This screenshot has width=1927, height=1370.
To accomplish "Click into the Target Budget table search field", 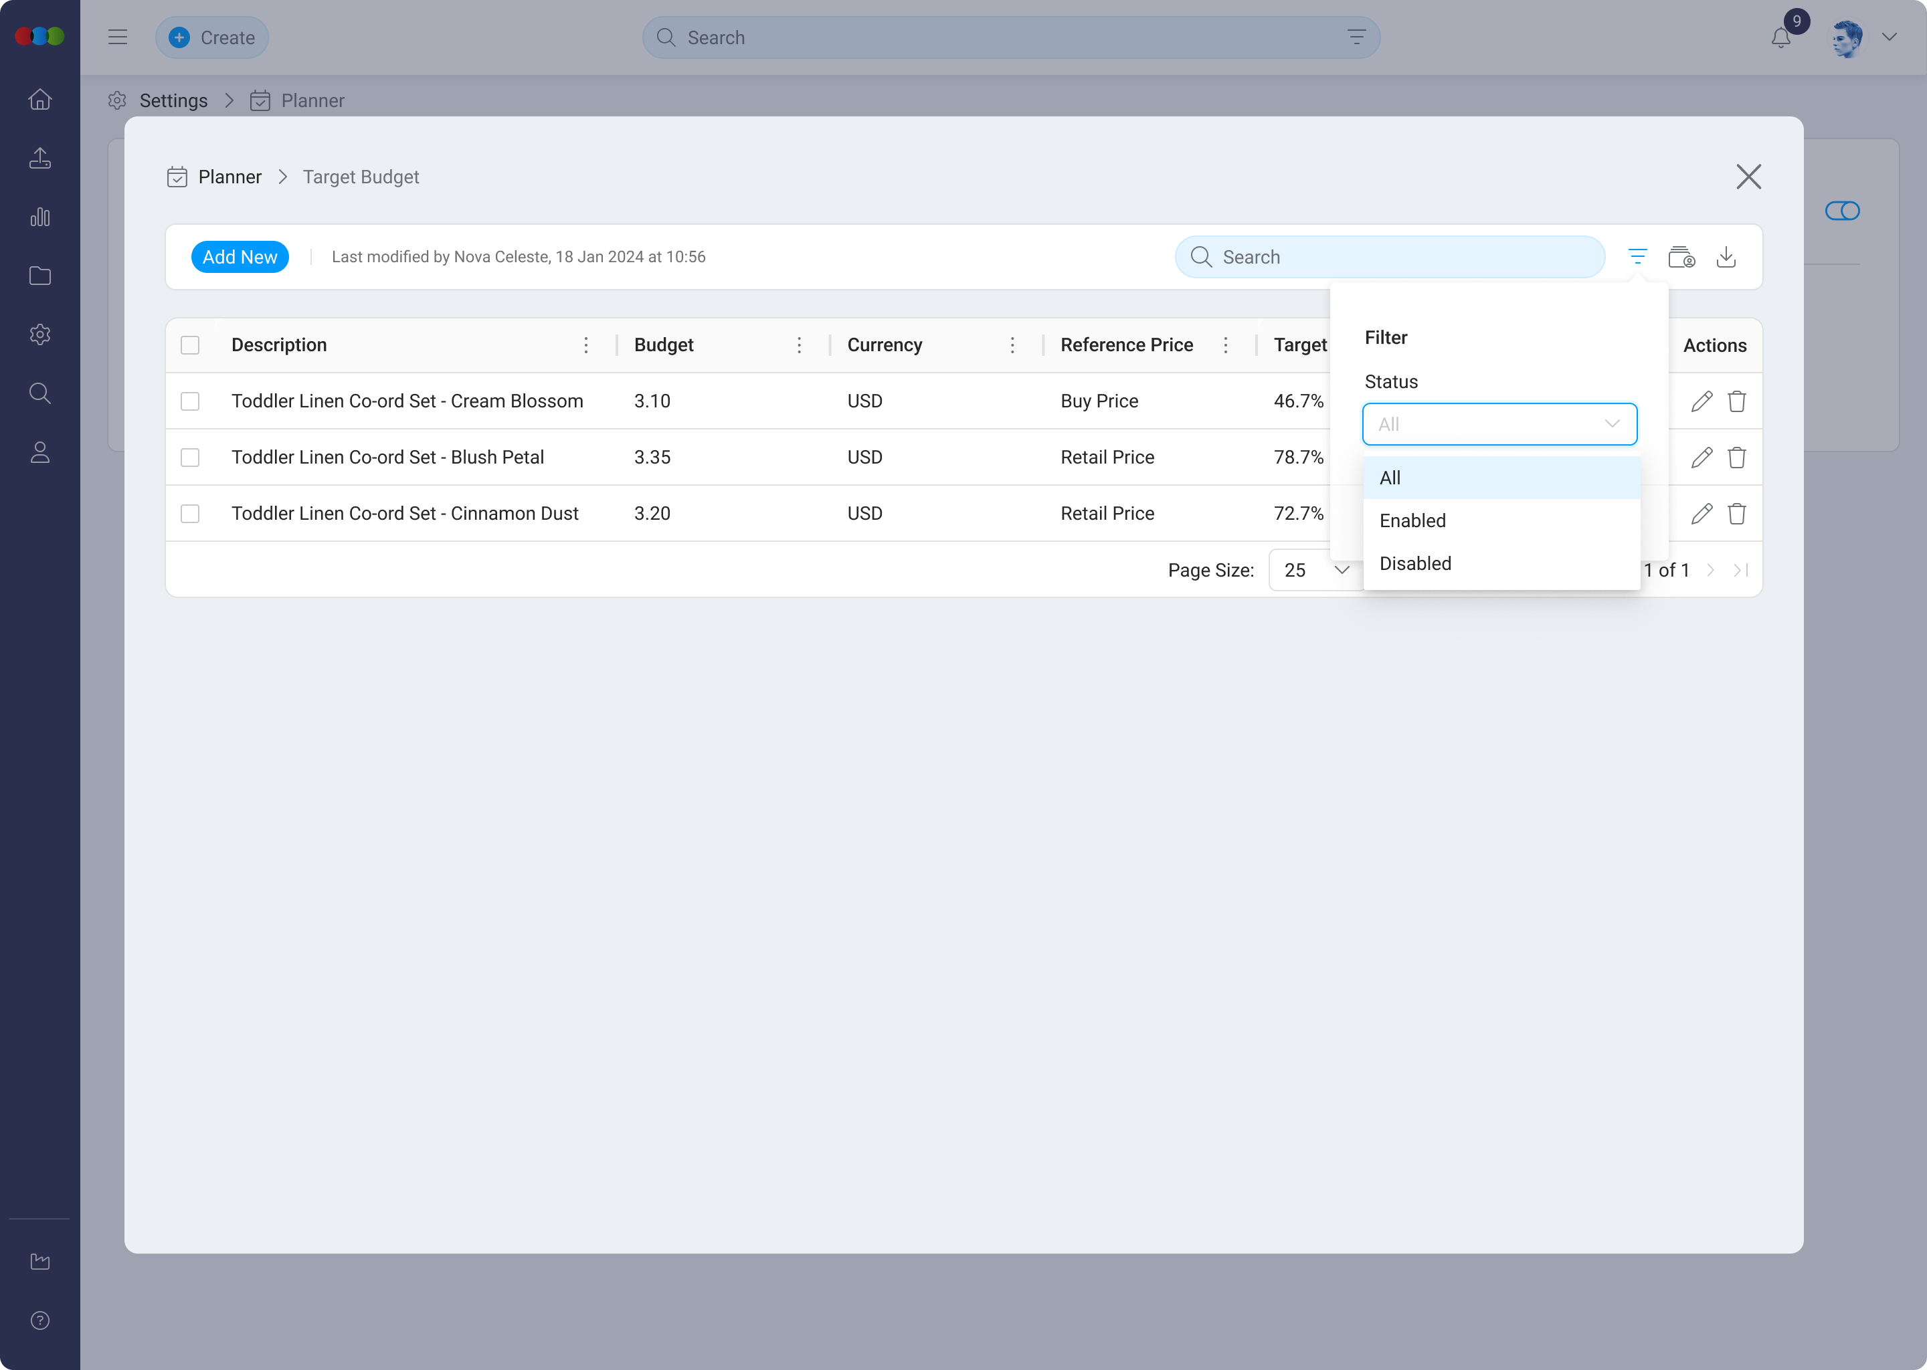I will tap(1400, 256).
